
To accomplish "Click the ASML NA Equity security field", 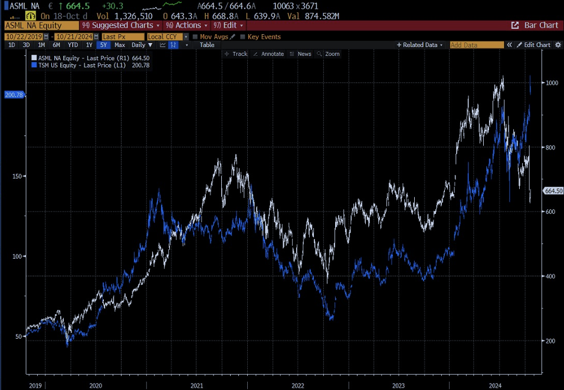I will pos(41,25).
